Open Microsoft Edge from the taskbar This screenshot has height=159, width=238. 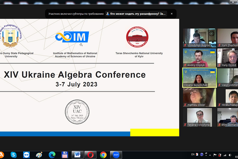pyautogui.click(x=52, y=155)
